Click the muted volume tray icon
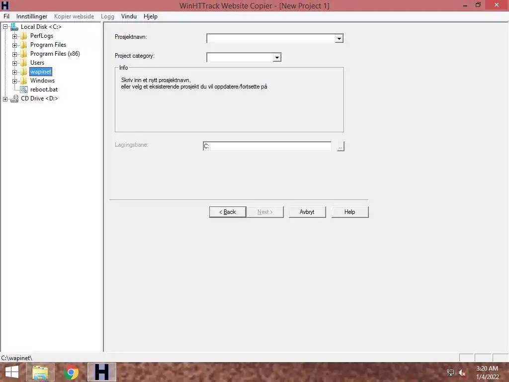The image size is (509, 382). (x=462, y=373)
